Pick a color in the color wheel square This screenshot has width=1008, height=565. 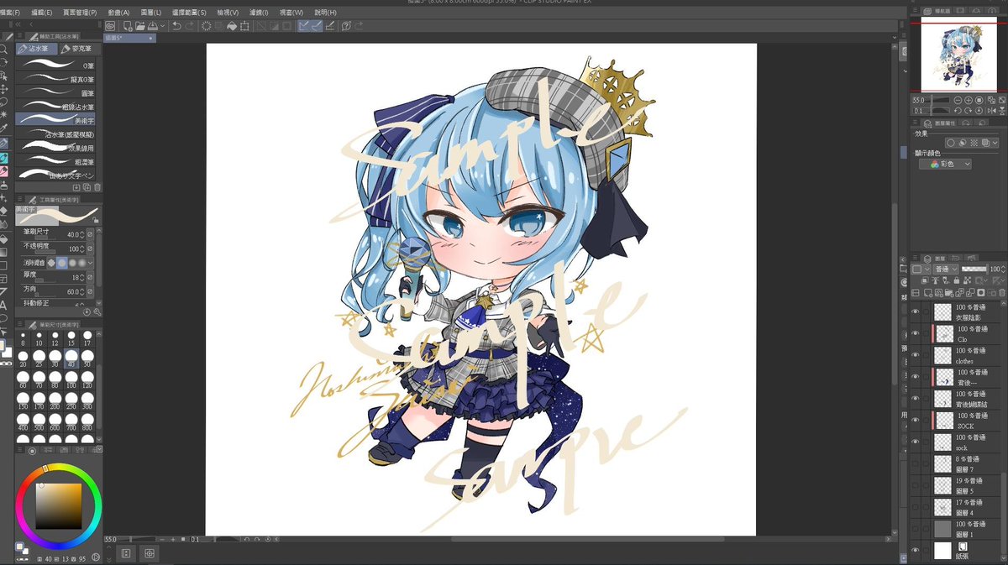[x=59, y=506]
